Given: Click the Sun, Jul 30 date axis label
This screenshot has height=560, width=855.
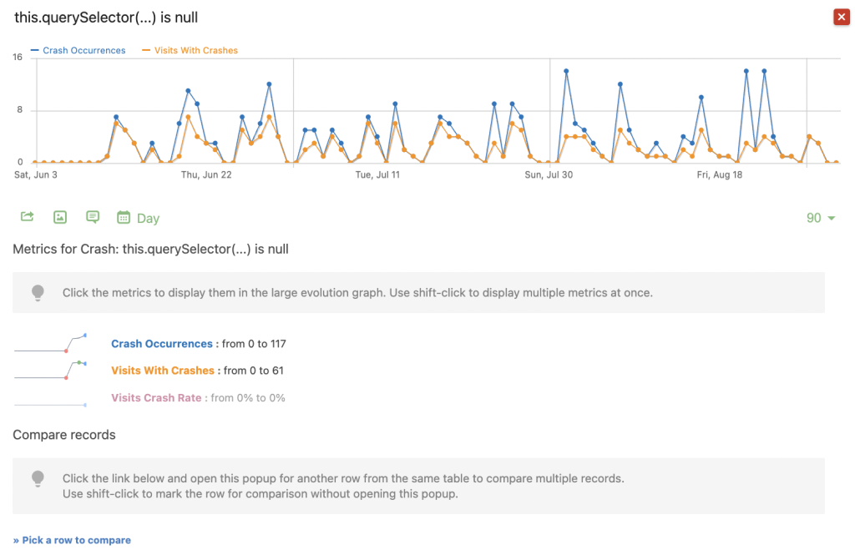Looking at the screenshot, I should tap(549, 175).
